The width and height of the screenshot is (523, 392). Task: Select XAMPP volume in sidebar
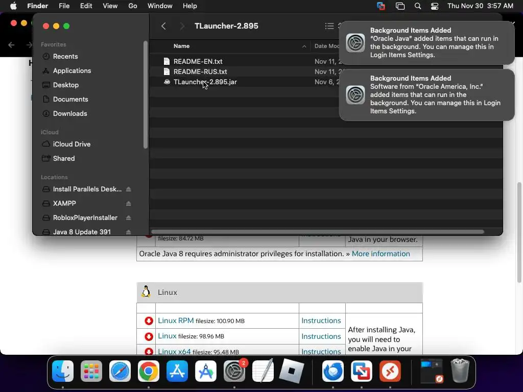coord(64,204)
